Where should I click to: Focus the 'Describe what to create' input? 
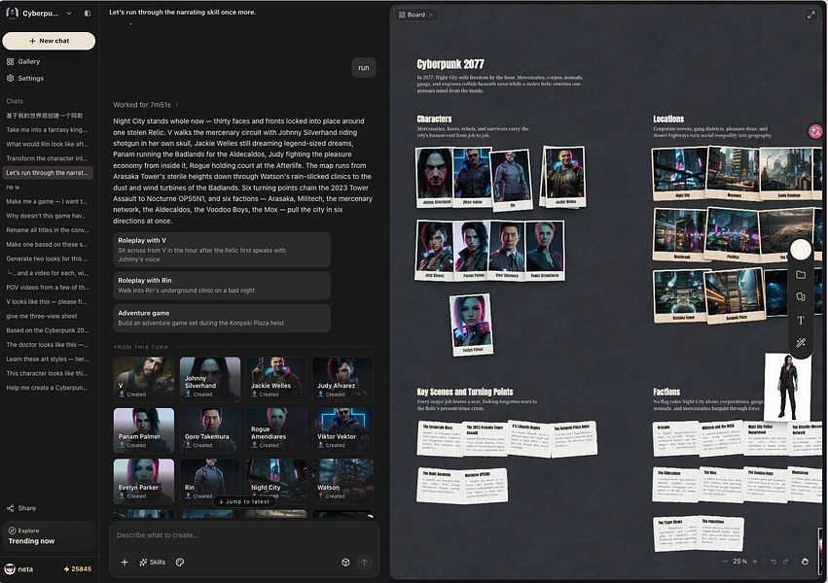(x=244, y=535)
